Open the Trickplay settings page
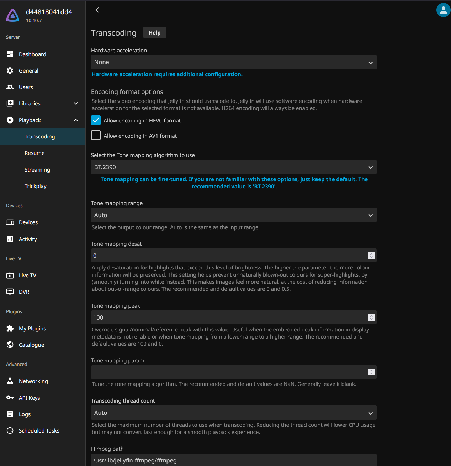This screenshot has width=451, height=466. (x=36, y=186)
